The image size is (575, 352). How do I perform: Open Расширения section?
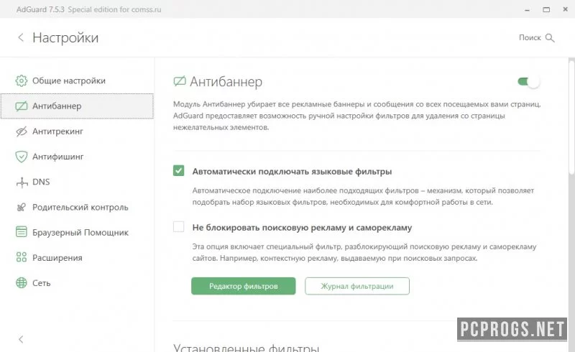[77, 258]
